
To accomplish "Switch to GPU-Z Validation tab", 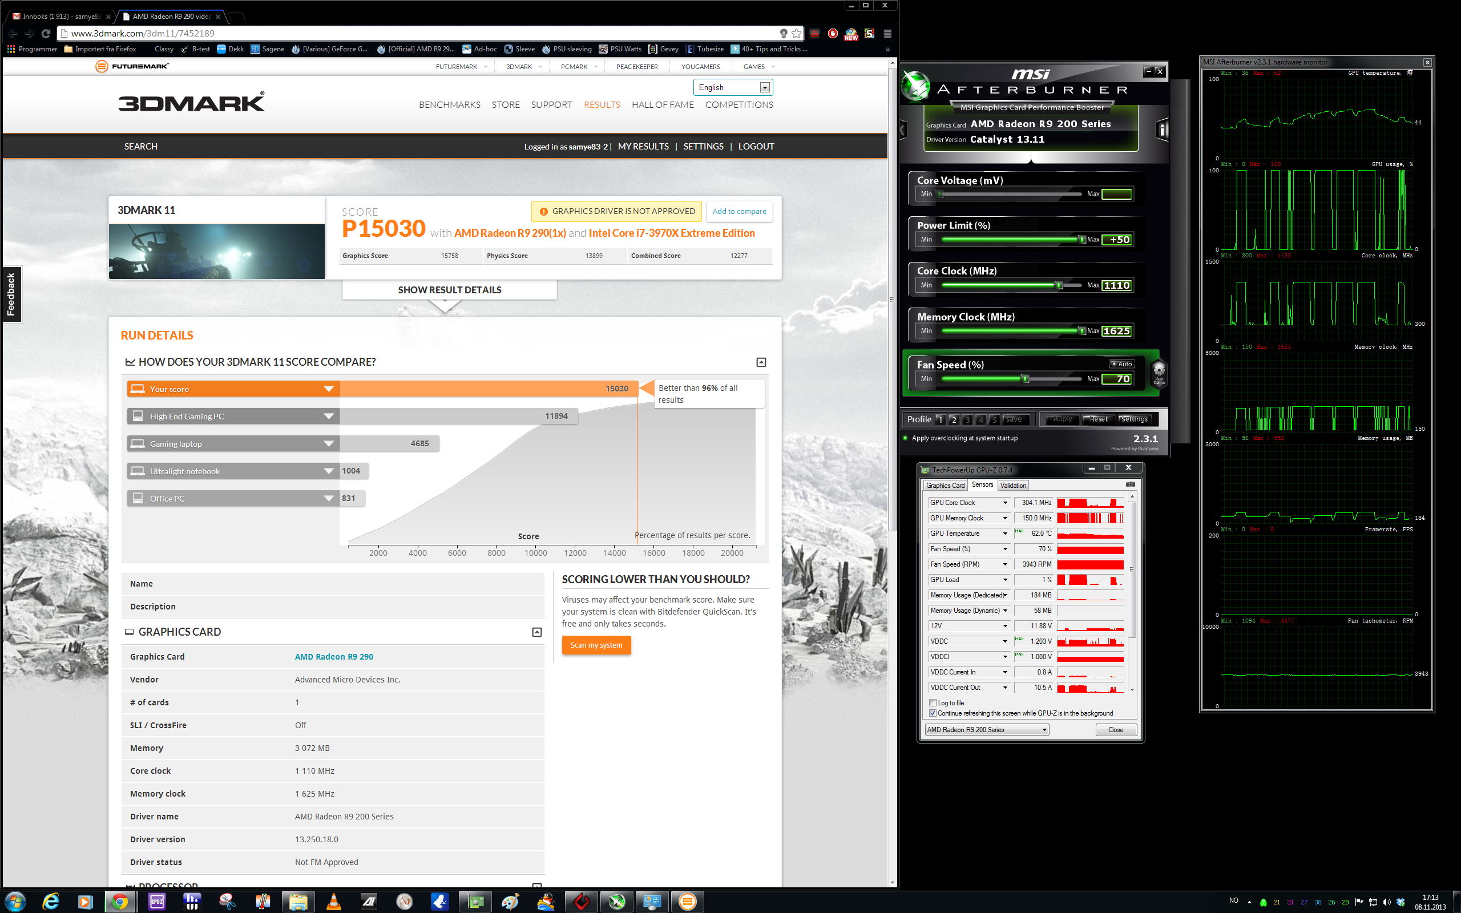I will click(x=1013, y=486).
